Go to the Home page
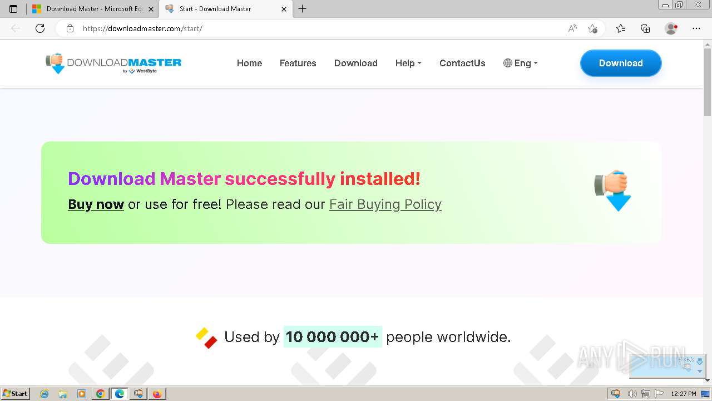This screenshot has height=401, width=712. [x=249, y=63]
